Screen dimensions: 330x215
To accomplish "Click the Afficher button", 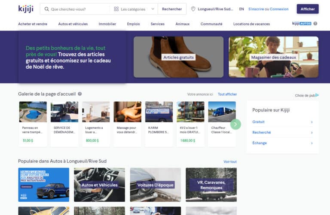I will [308, 9].
